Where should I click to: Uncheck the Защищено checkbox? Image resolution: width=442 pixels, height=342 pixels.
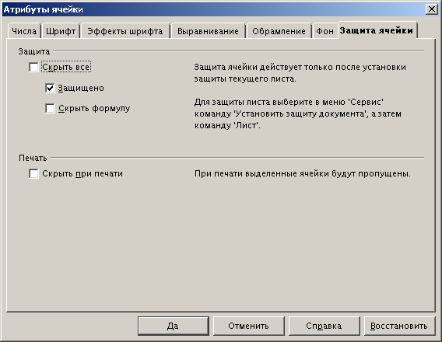coord(50,88)
